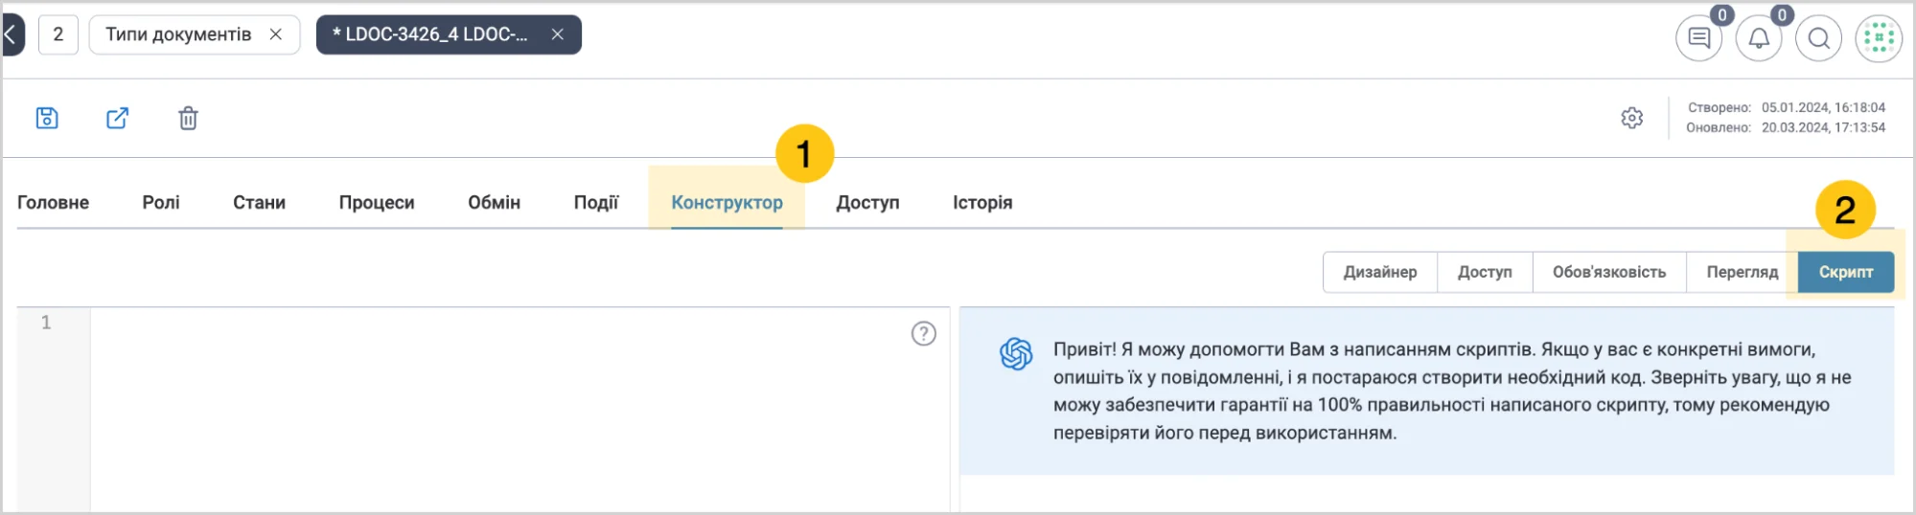Click the save document icon
1916x515 pixels.
click(47, 118)
